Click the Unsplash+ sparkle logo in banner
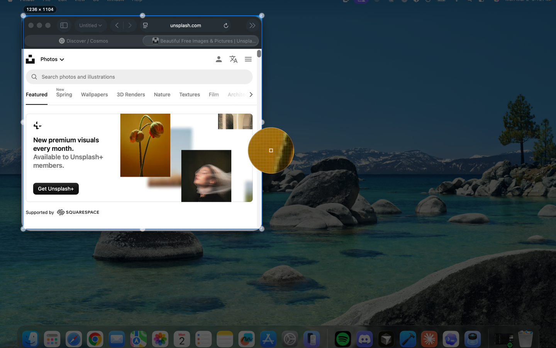The height and width of the screenshot is (348, 556). point(37,125)
